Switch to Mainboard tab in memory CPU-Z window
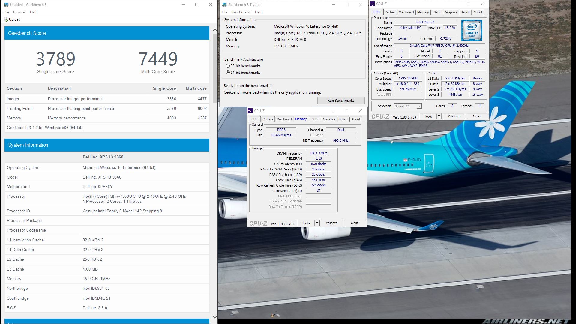 click(284, 119)
